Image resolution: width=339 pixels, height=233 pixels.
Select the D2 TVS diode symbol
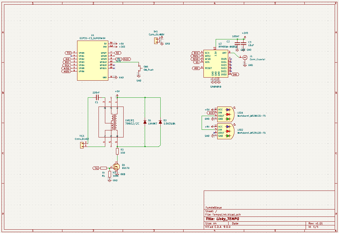tap(160, 122)
